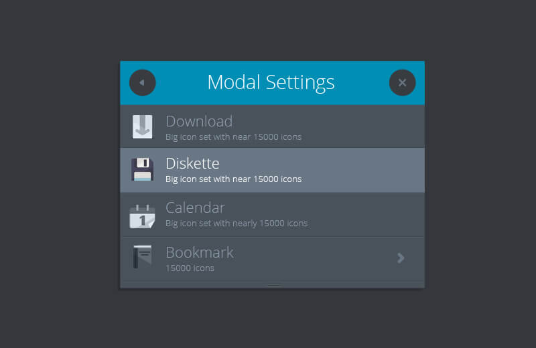The width and height of the screenshot is (536, 348).
Task: Click the Calendar page icon
Action: [142, 215]
